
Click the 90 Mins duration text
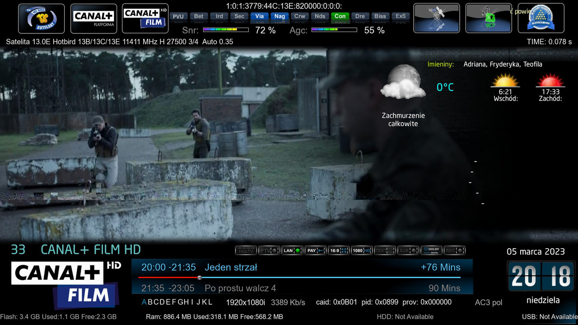[444, 288]
